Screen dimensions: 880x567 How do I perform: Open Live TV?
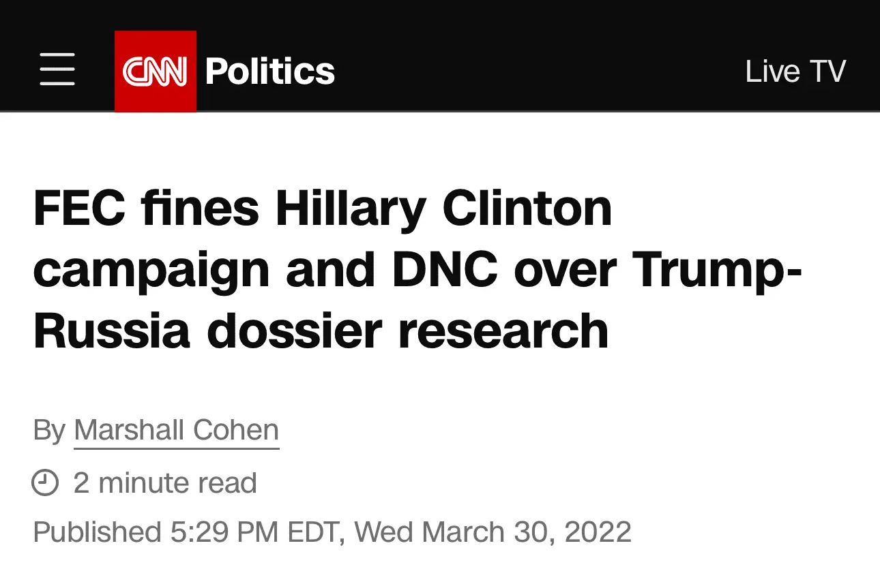795,71
